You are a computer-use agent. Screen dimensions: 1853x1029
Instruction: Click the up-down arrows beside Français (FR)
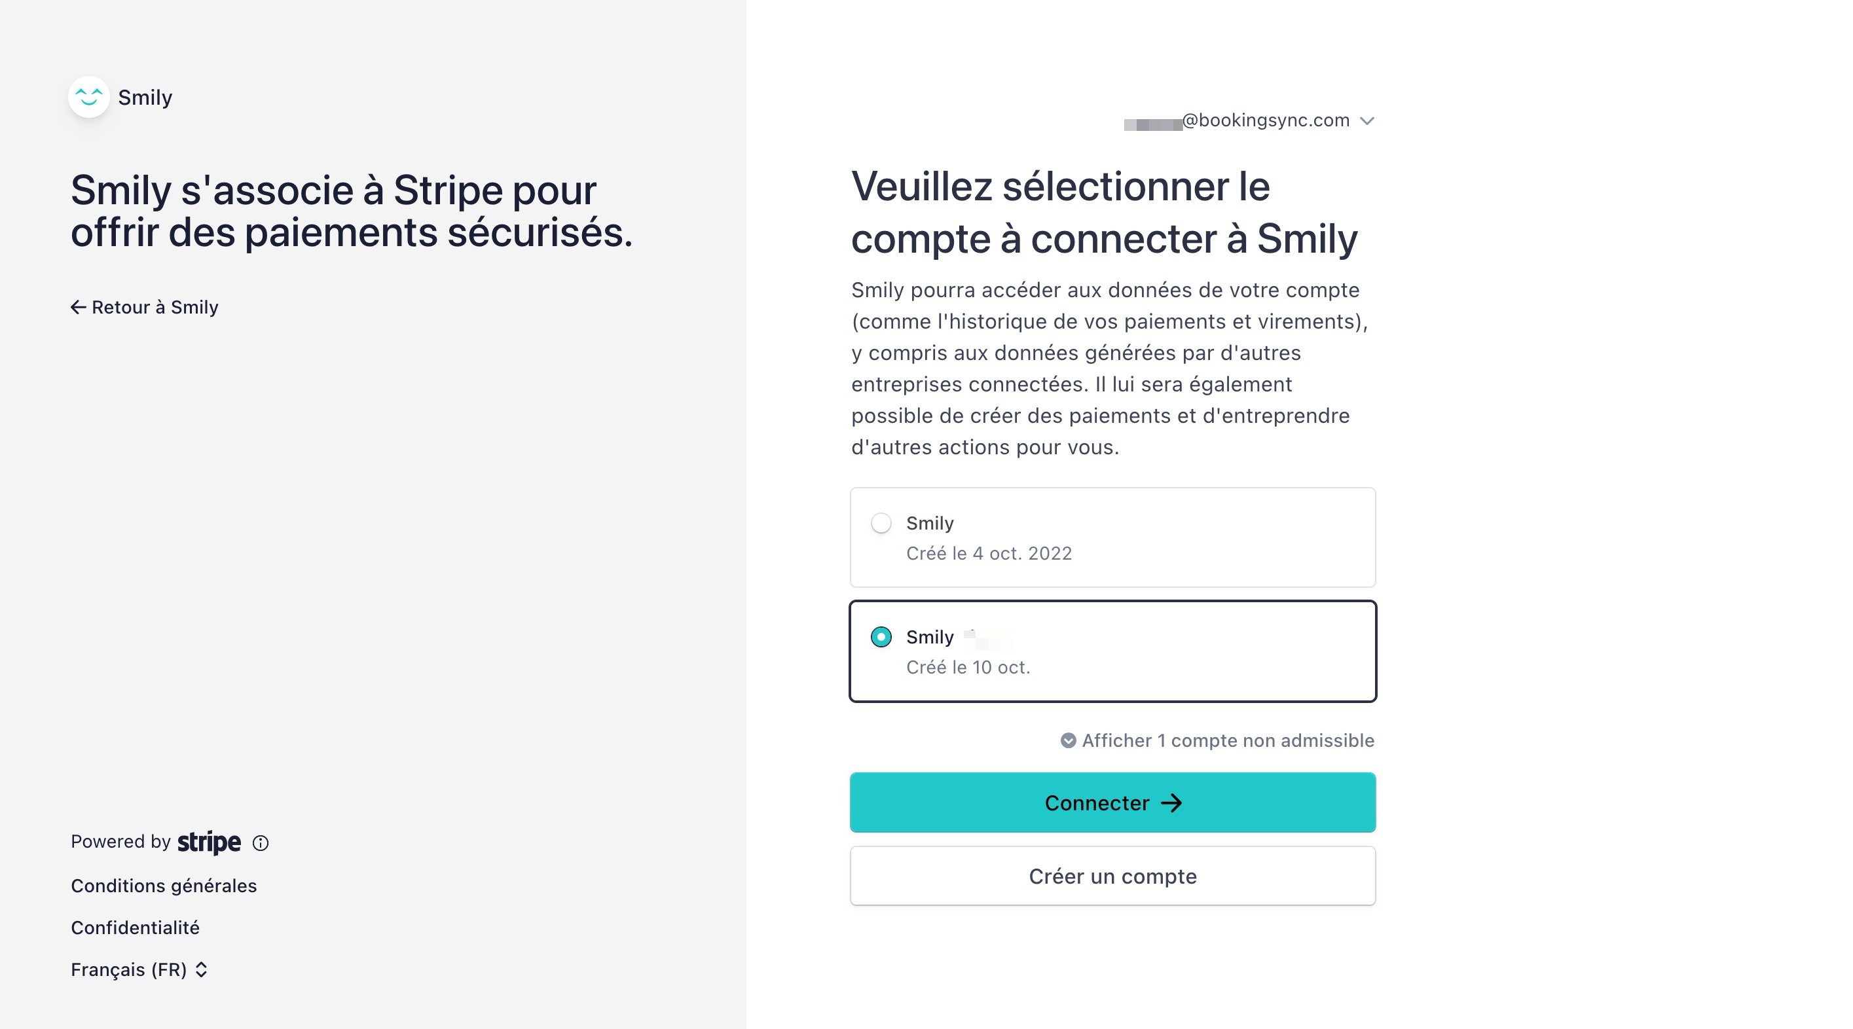pyautogui.click(x=202, y=970)
